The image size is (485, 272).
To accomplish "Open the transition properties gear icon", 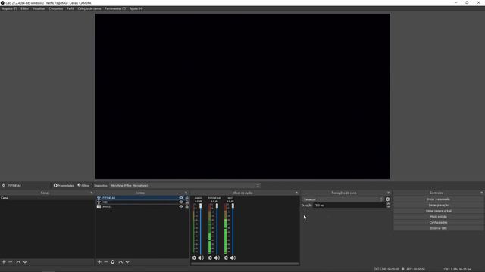I will (x=387, y=199).
